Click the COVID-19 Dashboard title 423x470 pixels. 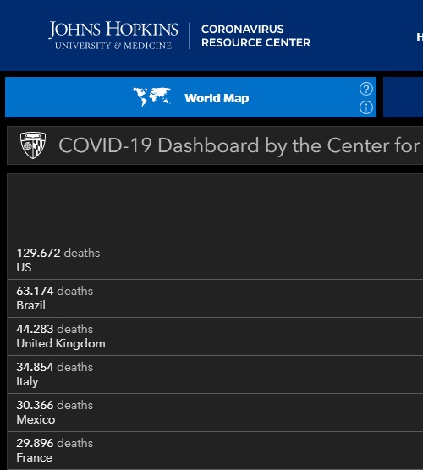(239, 145)
